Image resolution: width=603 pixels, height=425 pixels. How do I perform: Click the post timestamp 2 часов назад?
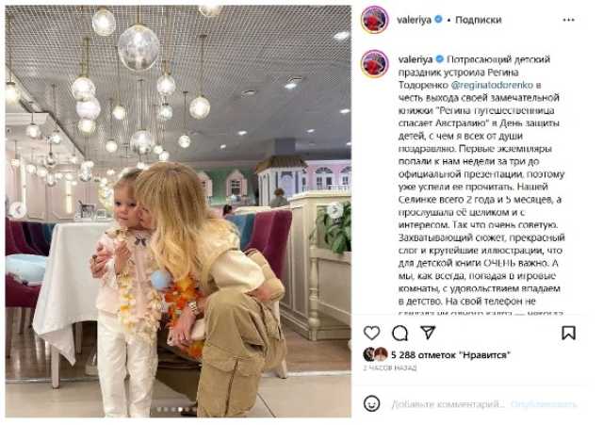pos(389,368)
